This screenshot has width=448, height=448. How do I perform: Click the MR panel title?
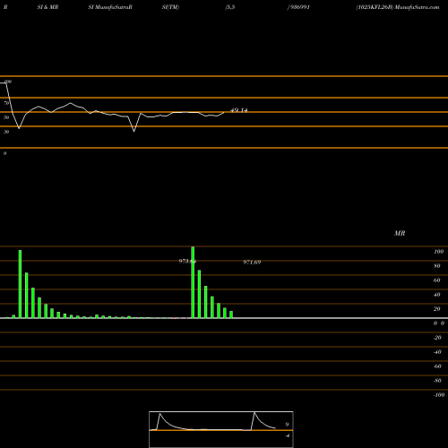pos(400,233)
